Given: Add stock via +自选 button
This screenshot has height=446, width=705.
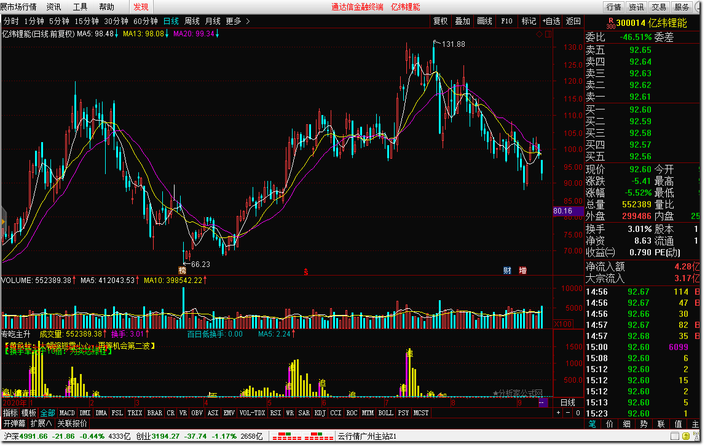Looking at the screenshot, I should point(551,21).
